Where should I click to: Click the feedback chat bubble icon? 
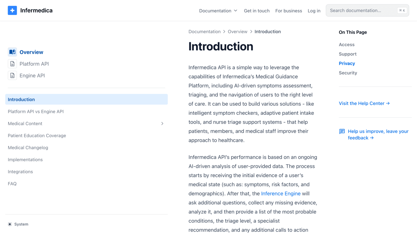342,131
